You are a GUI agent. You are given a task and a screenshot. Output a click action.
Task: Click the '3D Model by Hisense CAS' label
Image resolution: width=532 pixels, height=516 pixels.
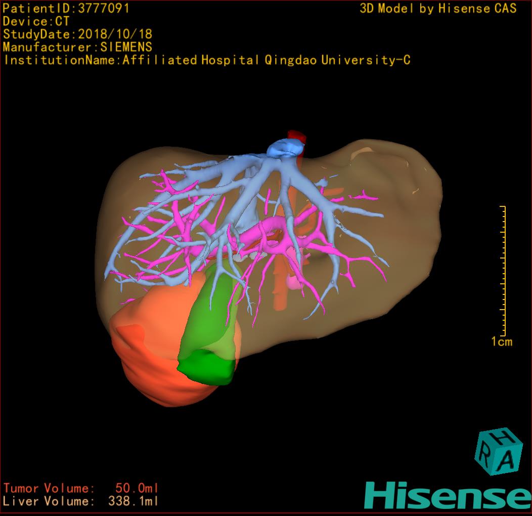point(438,8)
